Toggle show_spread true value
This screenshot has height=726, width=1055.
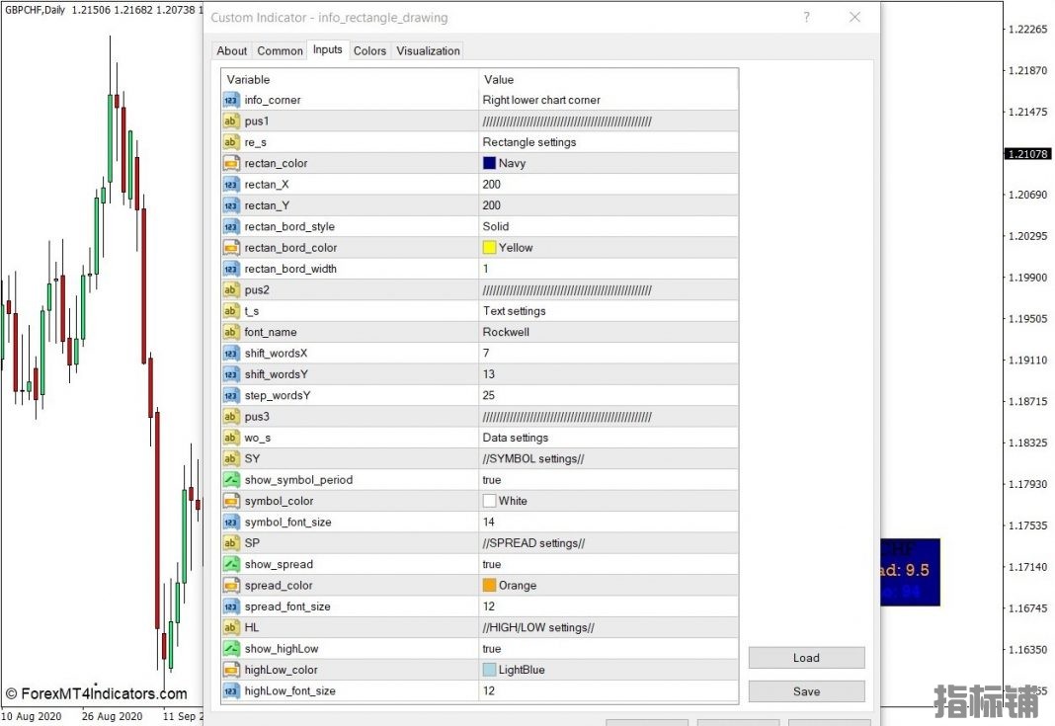607,564
